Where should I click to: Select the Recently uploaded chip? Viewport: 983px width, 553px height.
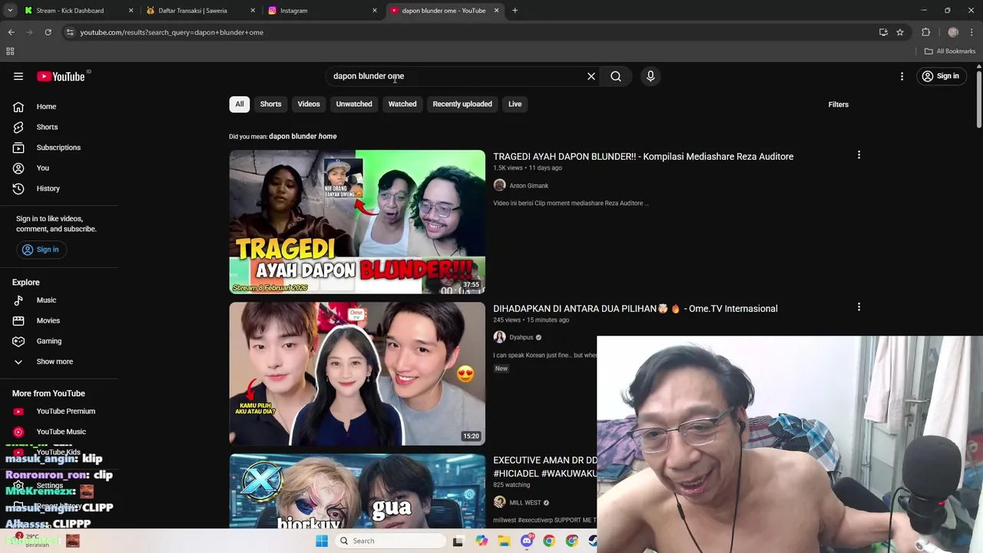click(x=462, y=104)
